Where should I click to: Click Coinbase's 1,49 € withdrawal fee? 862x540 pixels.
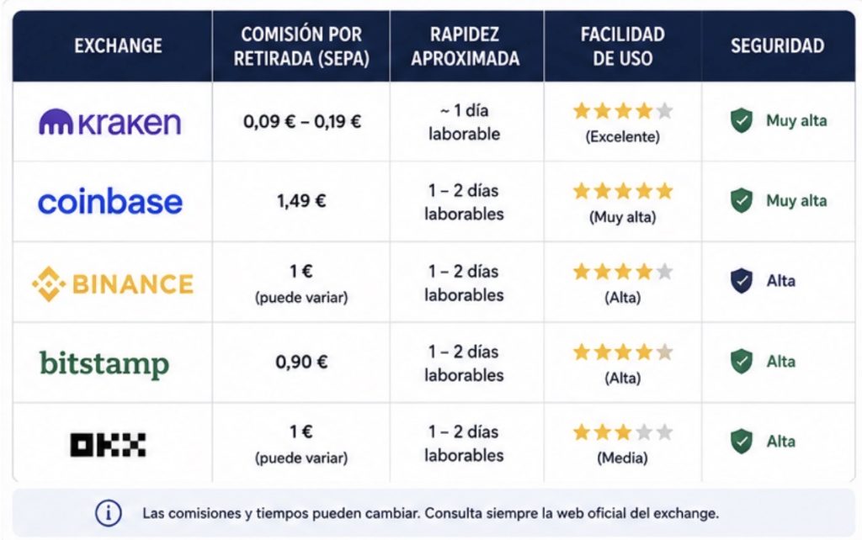(301, 201)
